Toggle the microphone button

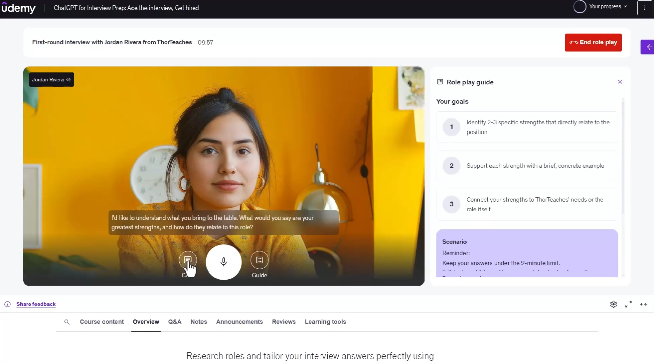click(224, 262)
